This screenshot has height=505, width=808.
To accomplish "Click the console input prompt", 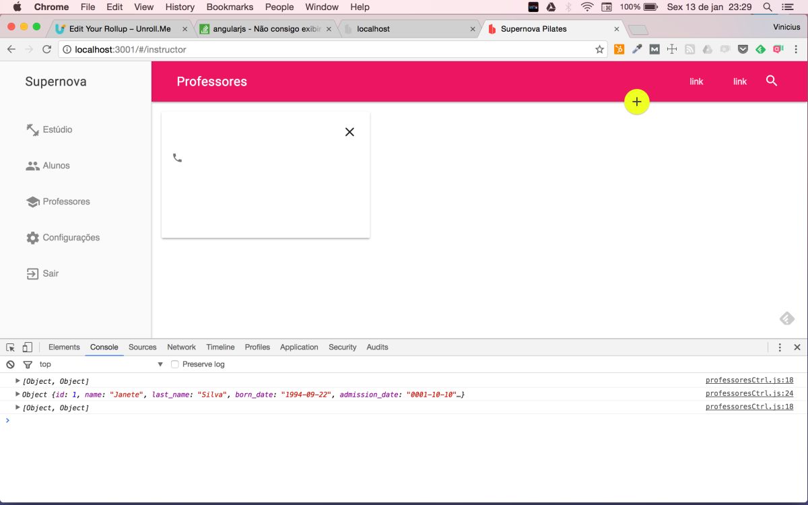I will 404,420.
